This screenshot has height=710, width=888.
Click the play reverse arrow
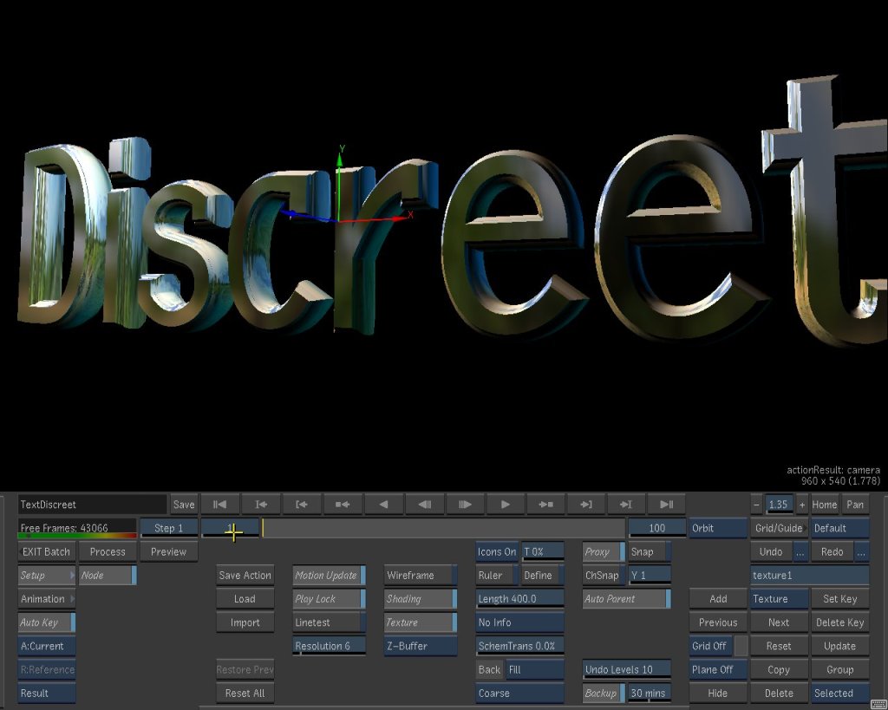(x=383, y=505)
